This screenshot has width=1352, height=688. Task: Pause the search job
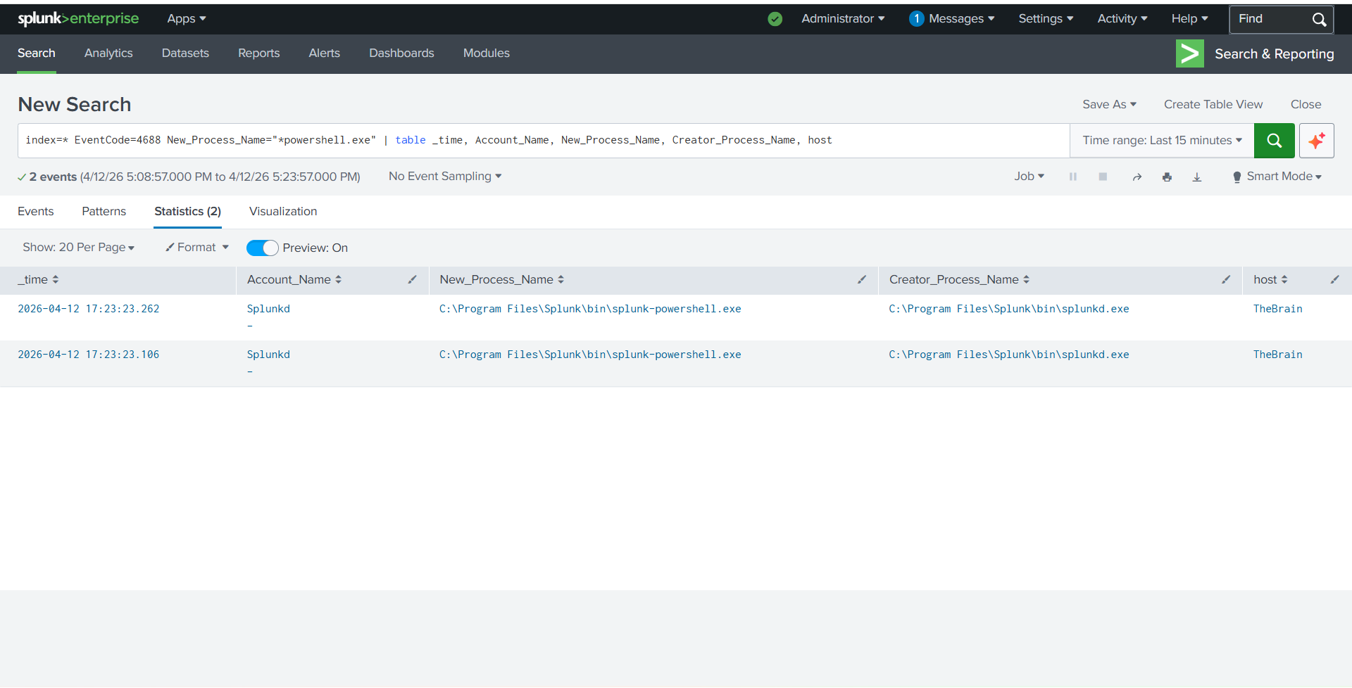point(1072,177)
